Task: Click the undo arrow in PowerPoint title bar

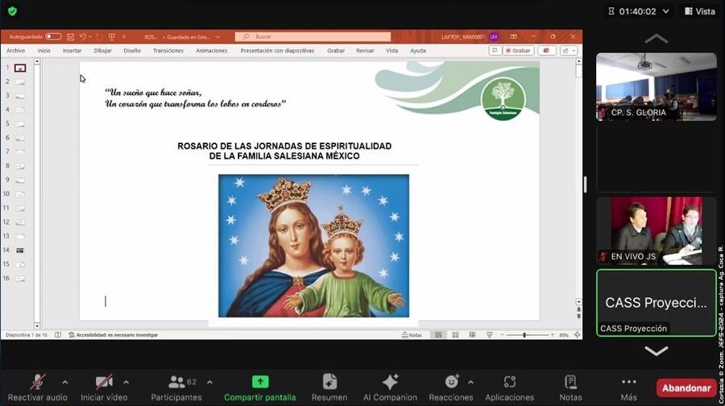Action: (x=82, y=36)
